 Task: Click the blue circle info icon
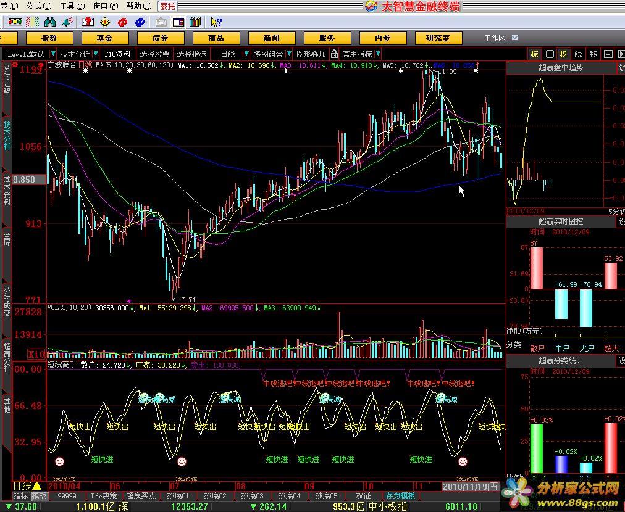click(x=140, y=22)
